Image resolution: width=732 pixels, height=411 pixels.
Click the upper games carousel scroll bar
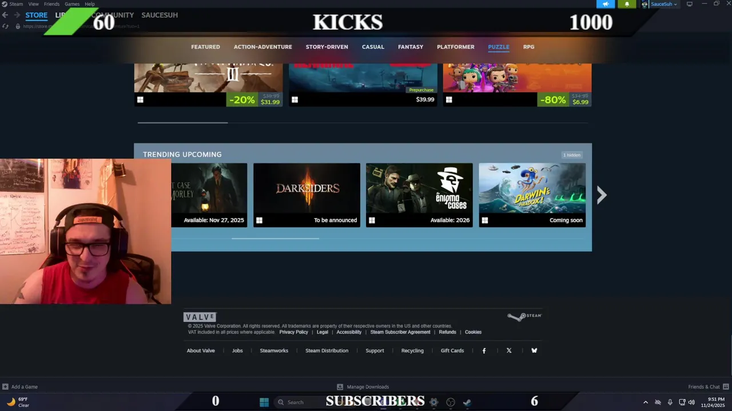click(x=182, y=122)
